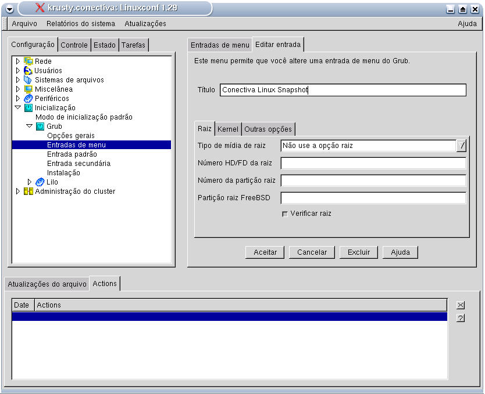This screenshot has height=394, width=485.
Task: Click the red X logo in title bar
Action: [40, 8]
